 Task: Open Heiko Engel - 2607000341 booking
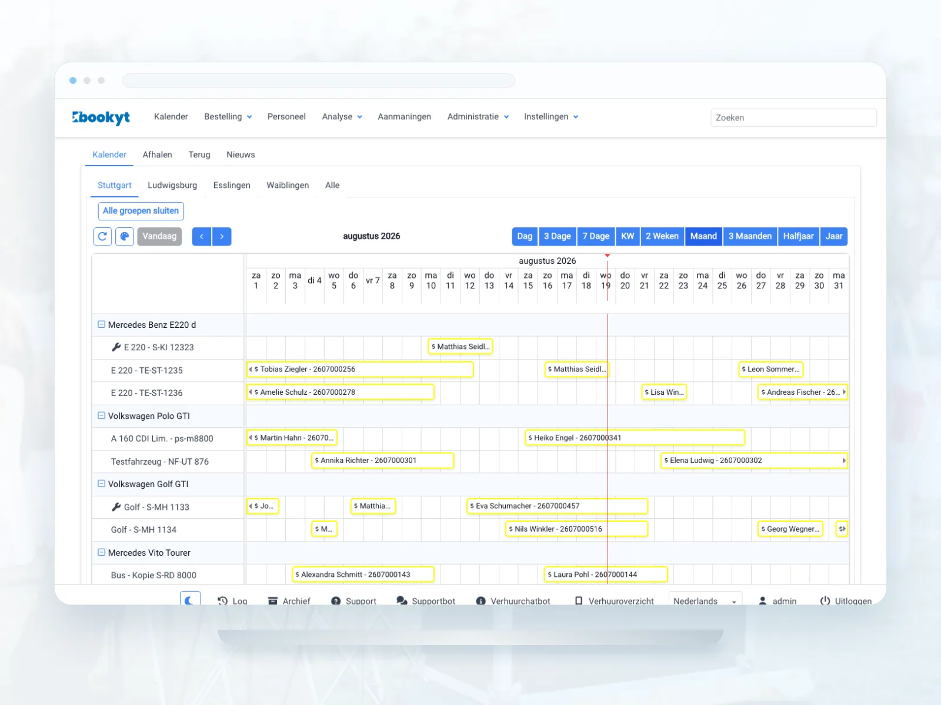(635, 438)
